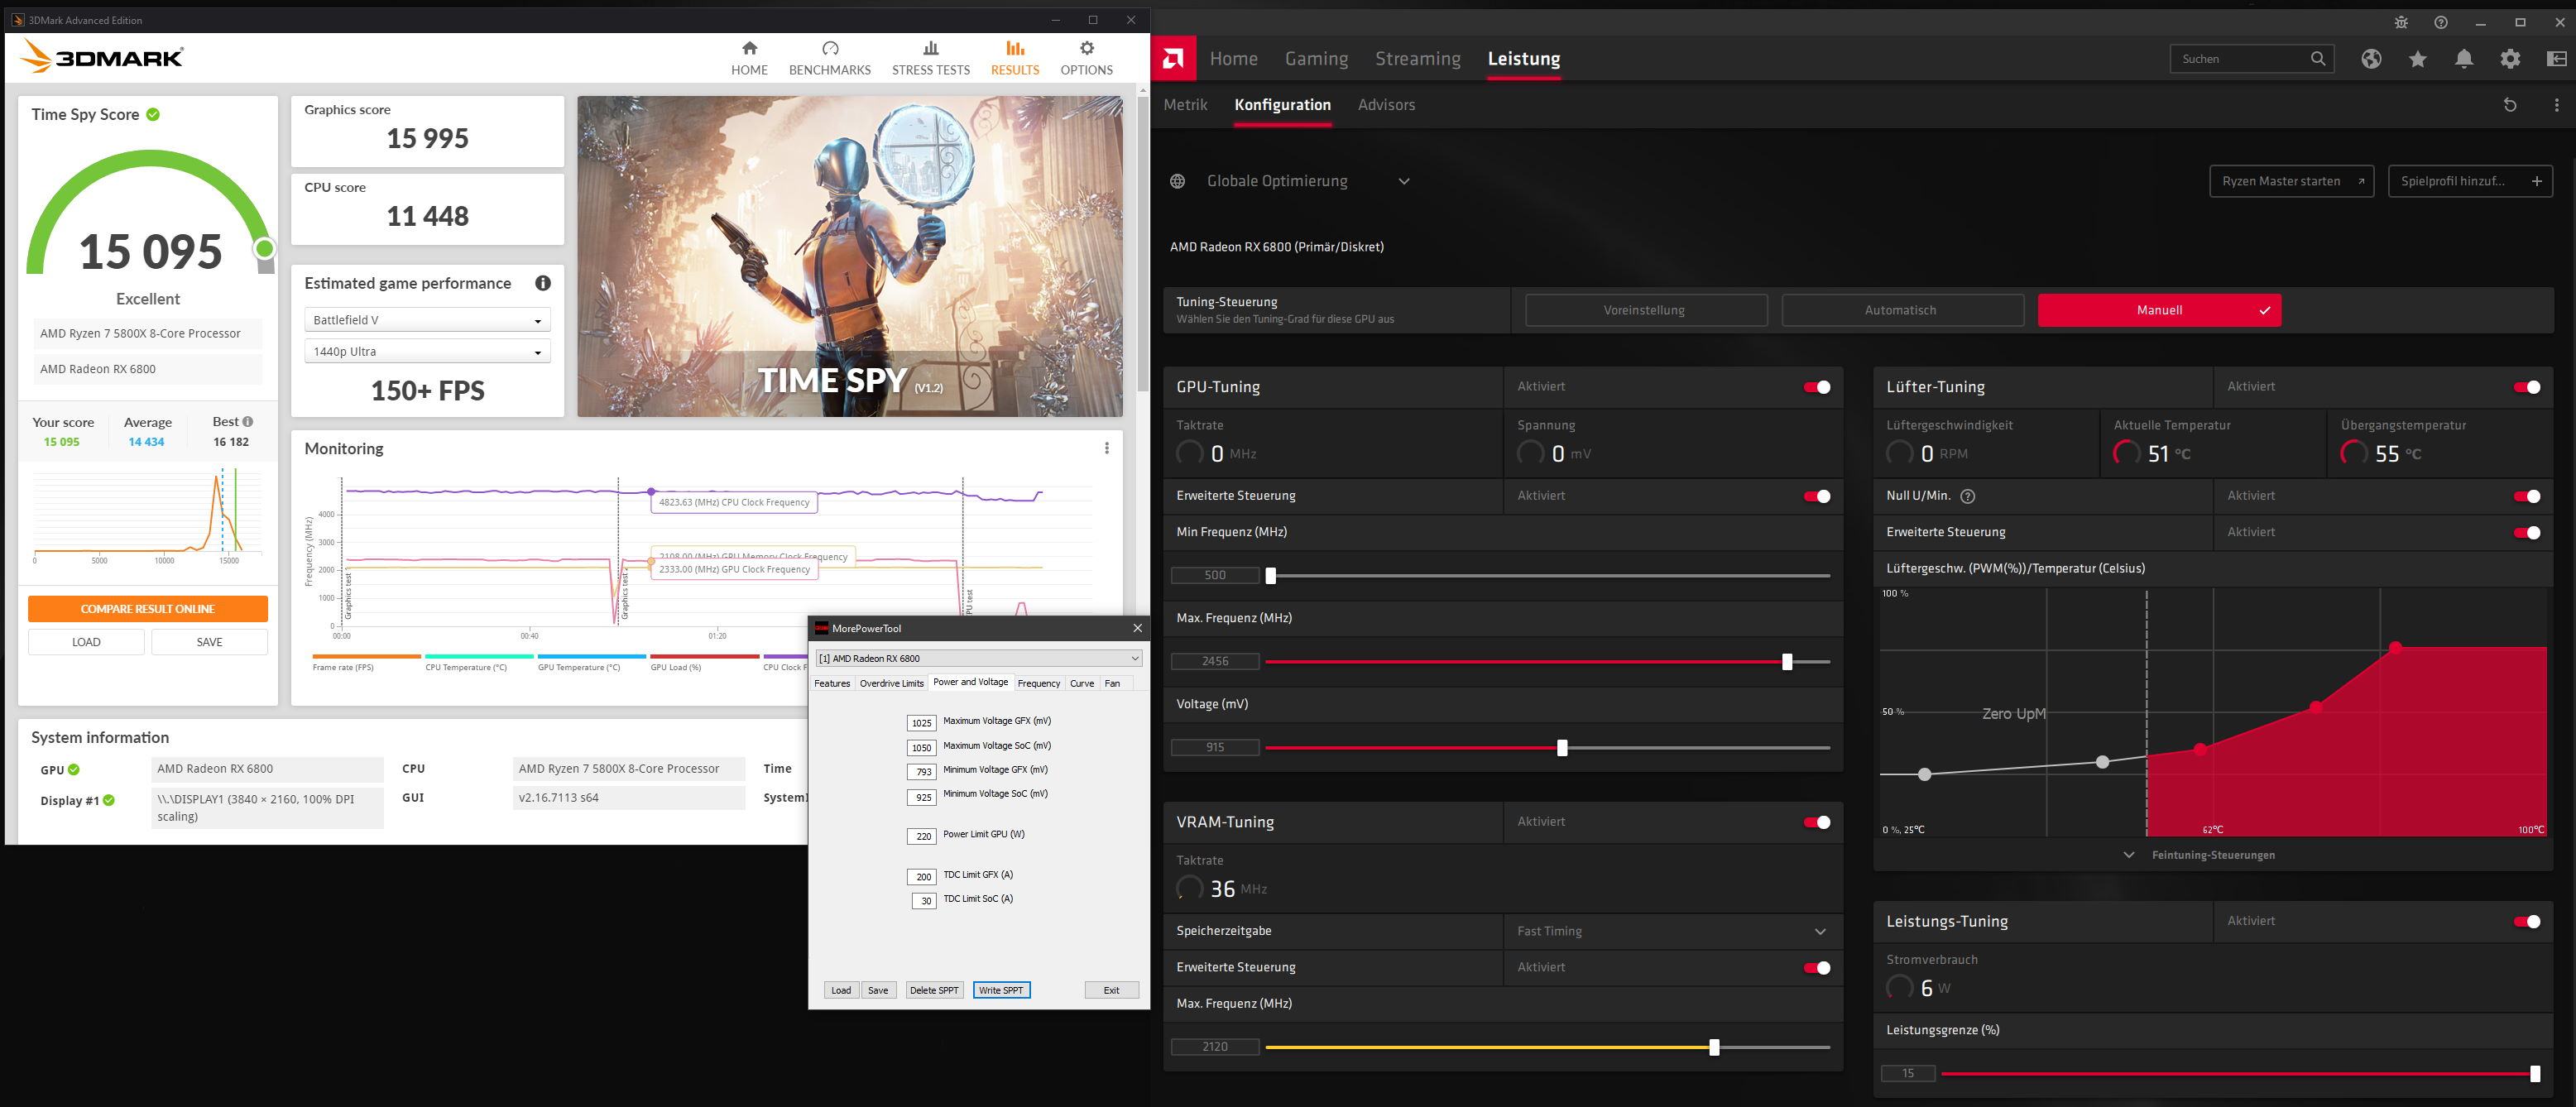Click the SAVE button in 3DMark
Image resolution: width=2576 pixels, height=1107 pixels.
[x=209, y=642]
